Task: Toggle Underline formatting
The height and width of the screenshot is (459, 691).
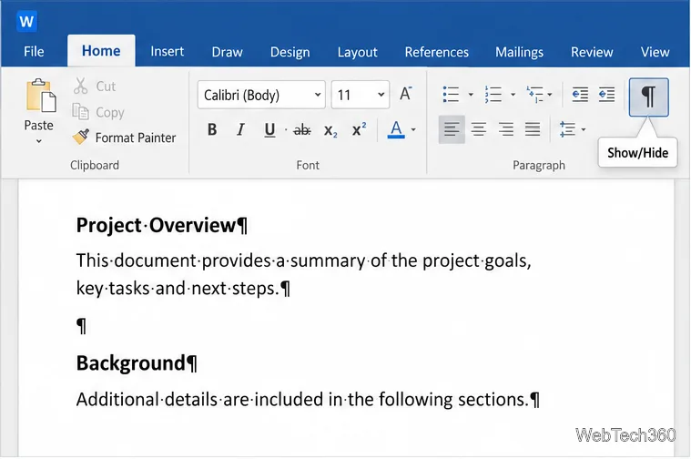Action: point(269,129)
